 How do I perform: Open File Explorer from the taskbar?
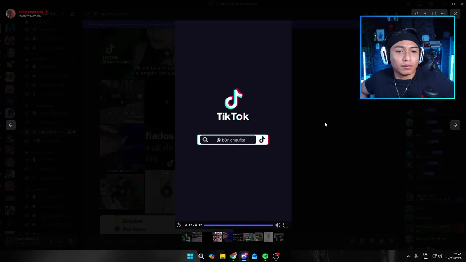coord(222,256)
